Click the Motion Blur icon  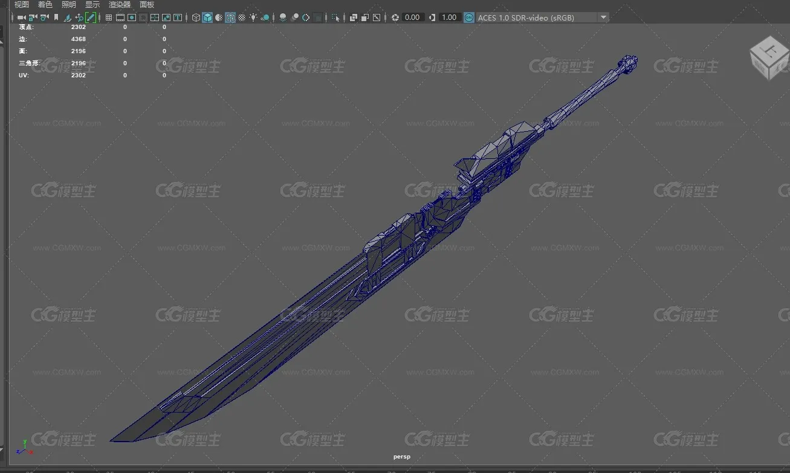[x=295, y=18]
